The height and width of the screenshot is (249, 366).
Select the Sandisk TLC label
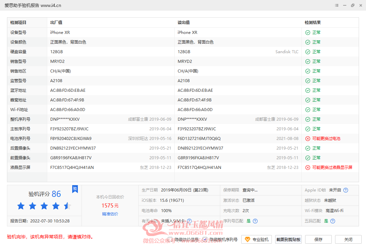pos(287,52)
